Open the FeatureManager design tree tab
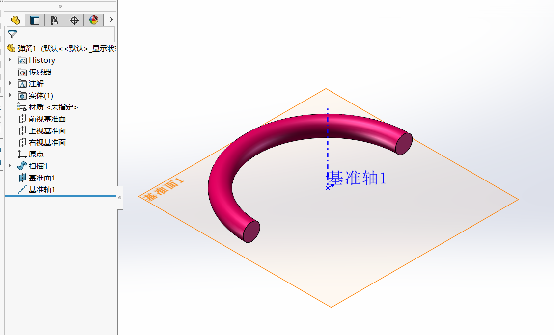The image size is (554, 335). [x=15, y=20]
